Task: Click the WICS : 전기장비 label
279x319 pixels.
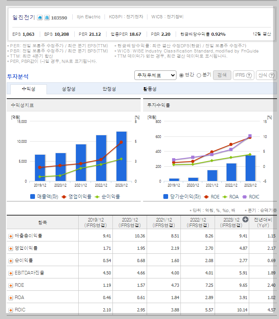Action: pyautogui.click(x=167, y=17)
